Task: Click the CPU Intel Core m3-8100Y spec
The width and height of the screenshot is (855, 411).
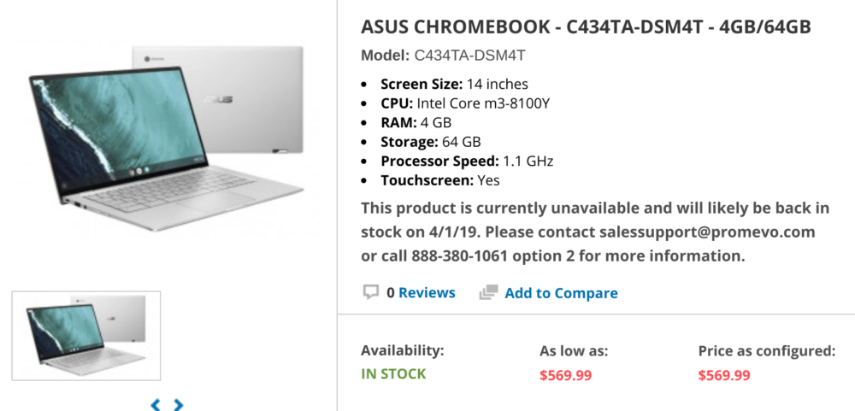Action: (465, 103)
